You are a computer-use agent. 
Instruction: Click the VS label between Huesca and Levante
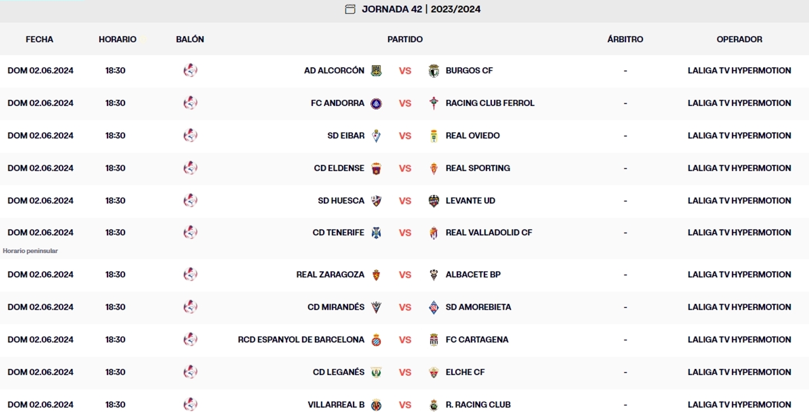(x=404, y=200)
